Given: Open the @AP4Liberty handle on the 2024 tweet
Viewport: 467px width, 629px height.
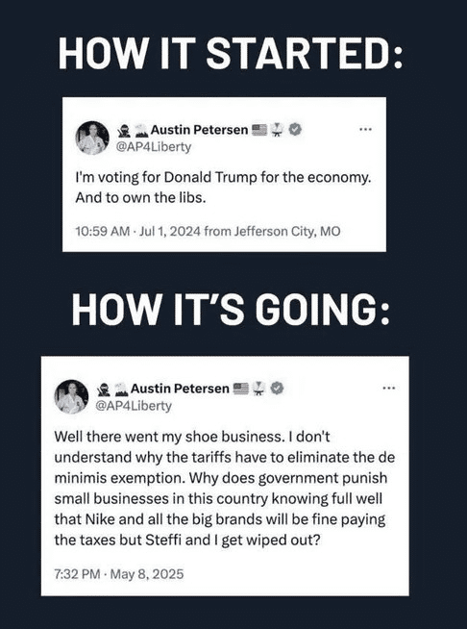Looking at the screenshot, I should (x=153, y=147).
